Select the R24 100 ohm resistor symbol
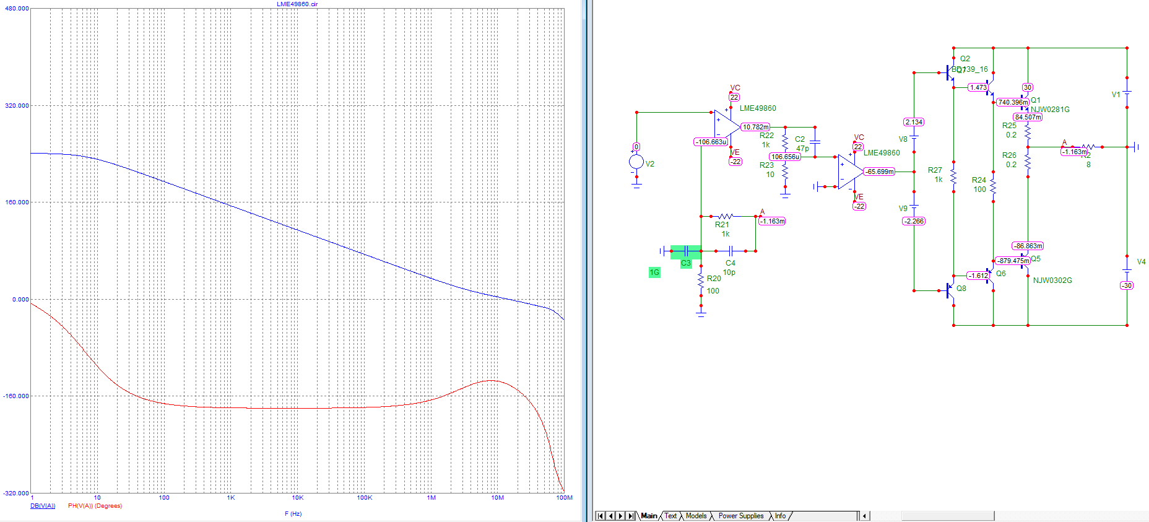 [x=993, y=187]
